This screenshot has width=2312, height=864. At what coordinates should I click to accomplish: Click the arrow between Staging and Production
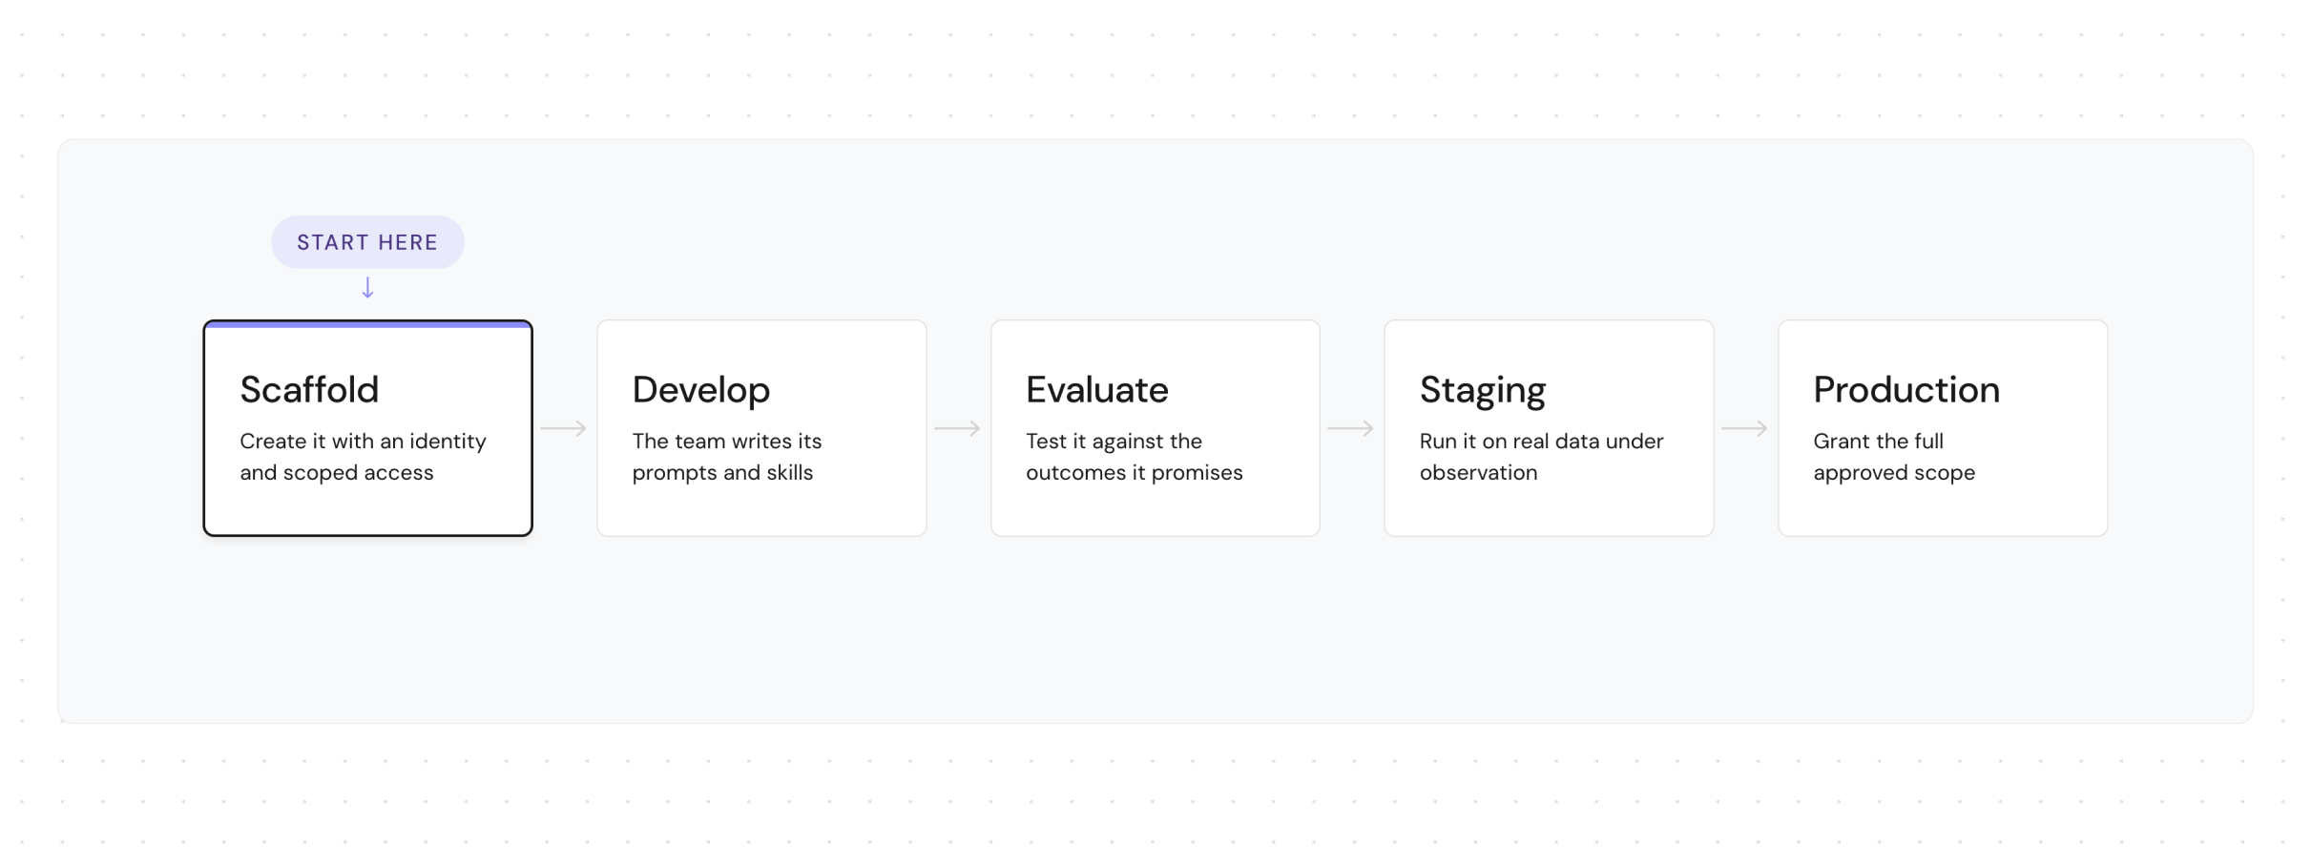(x=1745, y=428)
